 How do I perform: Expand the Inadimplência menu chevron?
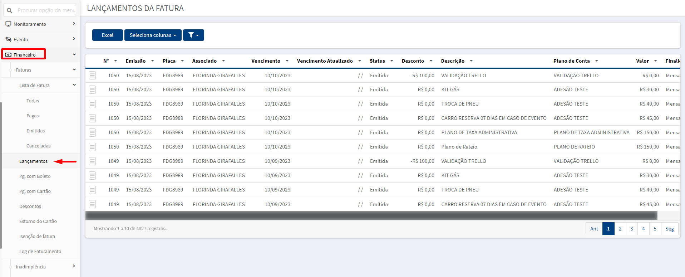[74, 266]
